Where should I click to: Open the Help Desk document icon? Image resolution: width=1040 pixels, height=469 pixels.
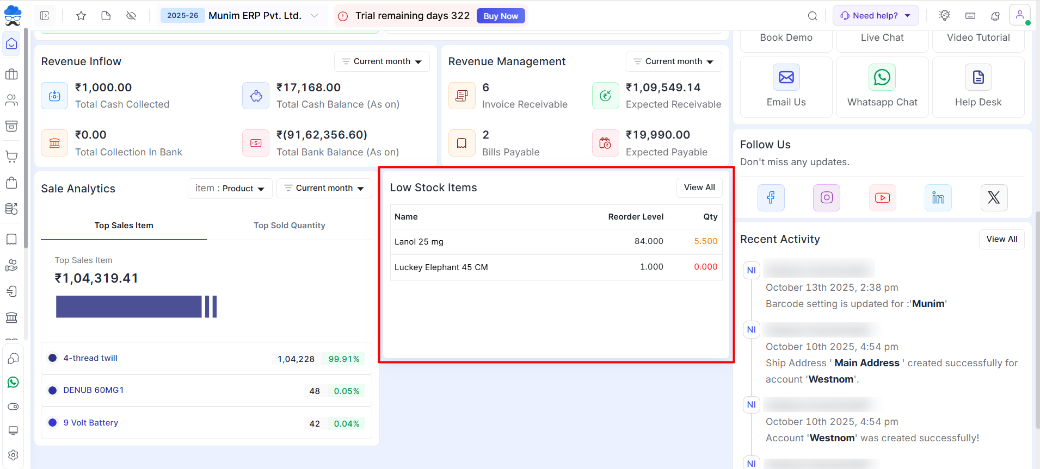click(x=978, y=78)
